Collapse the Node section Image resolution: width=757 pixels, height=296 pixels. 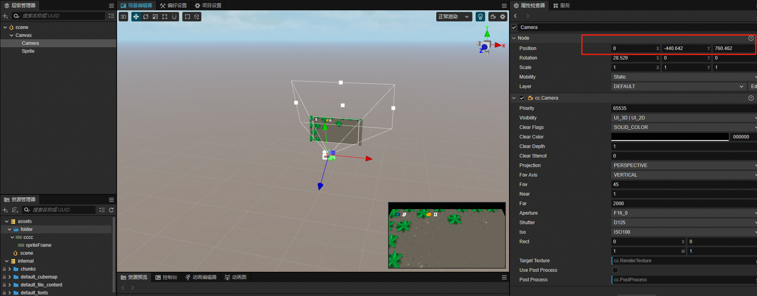tap(514, 38)
